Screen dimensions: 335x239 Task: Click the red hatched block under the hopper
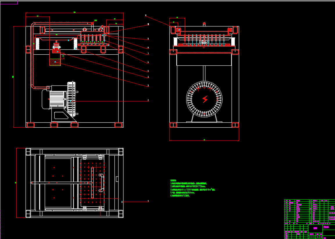pos(55,62)
